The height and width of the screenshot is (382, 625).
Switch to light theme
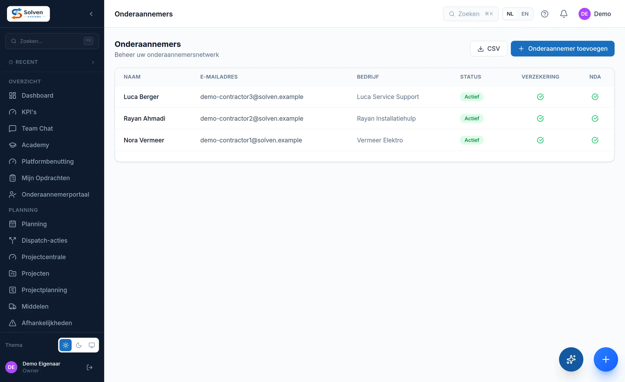click(66, 345)
